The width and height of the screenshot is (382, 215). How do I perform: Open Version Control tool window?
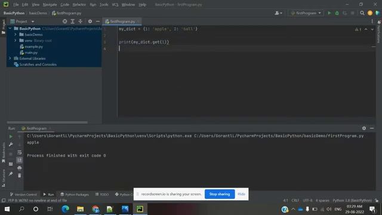23,195
